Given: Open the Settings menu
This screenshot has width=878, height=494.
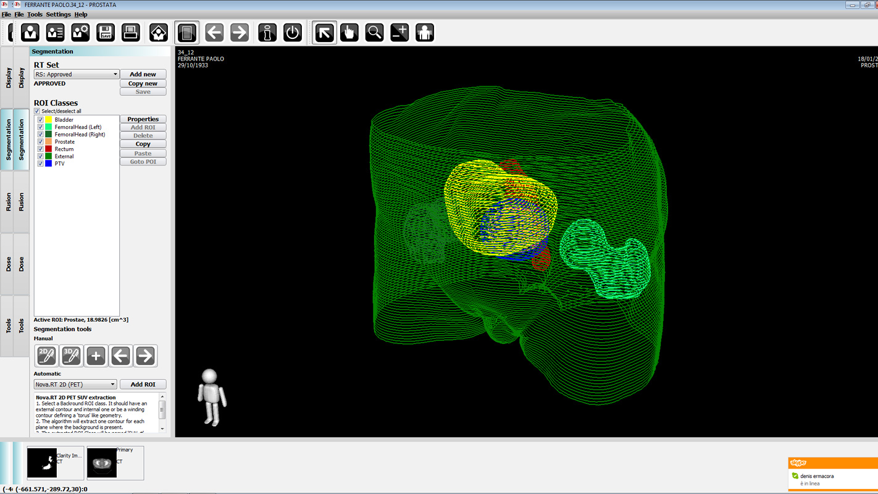Looking at the screenshot, I should [59, 14].
